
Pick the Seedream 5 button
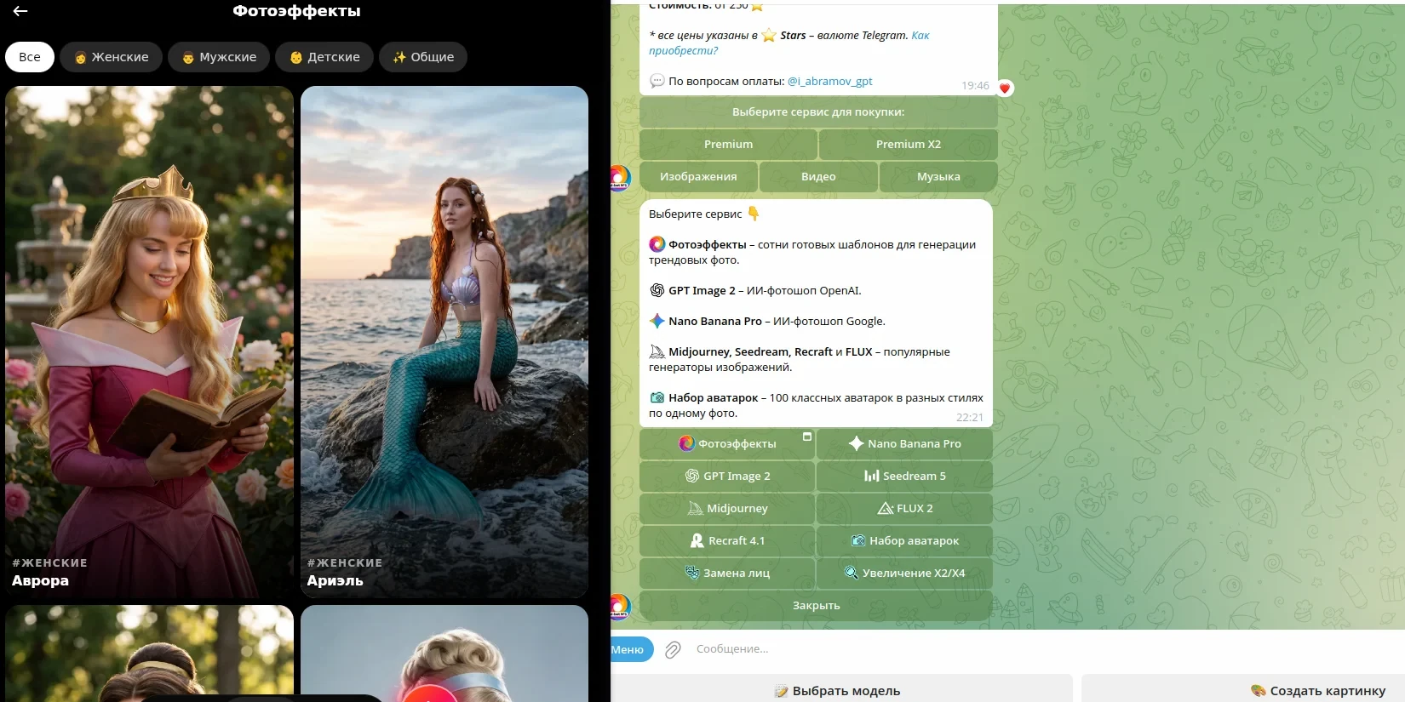(x=904, y=476)
